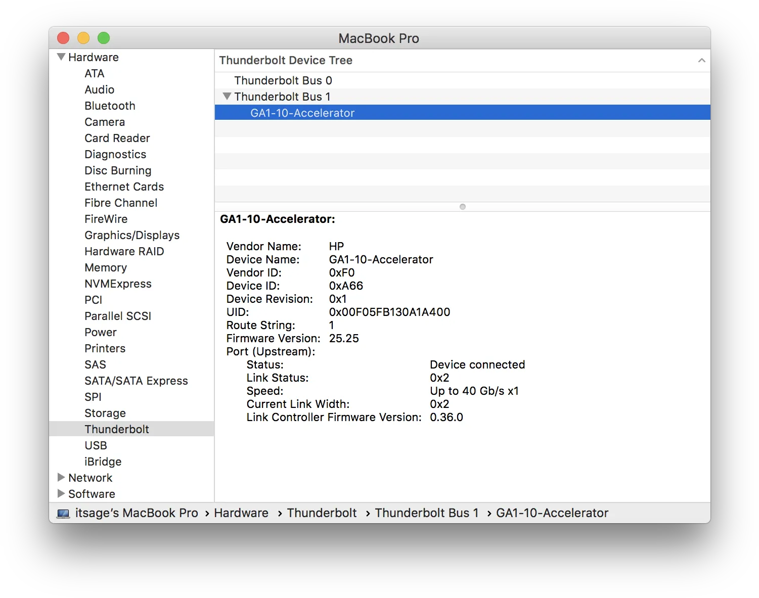Zoom the window with the green button
The image size is (759, 598).
[x=104, y=38]
